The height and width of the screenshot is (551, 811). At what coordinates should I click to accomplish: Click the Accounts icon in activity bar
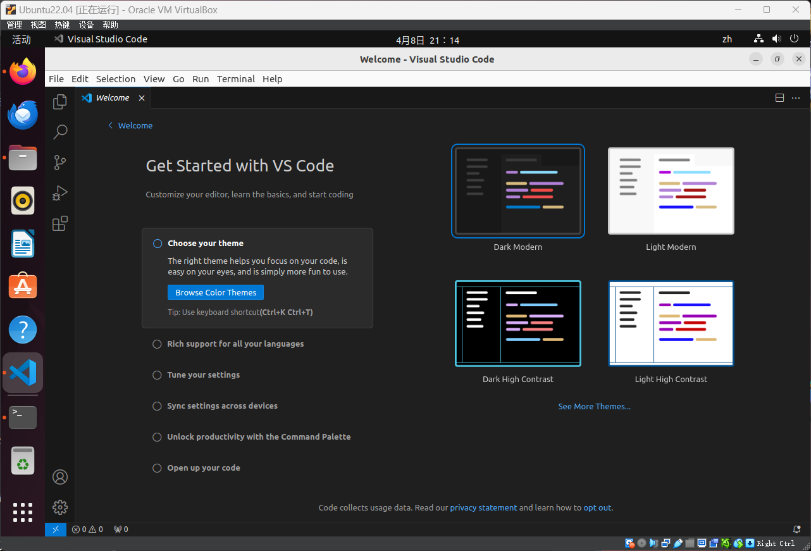pyautogui.click(x=59, y=476)
